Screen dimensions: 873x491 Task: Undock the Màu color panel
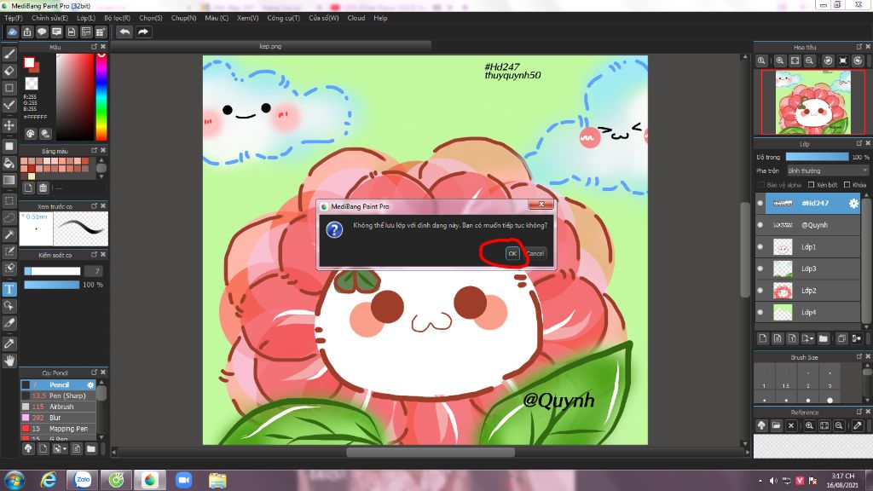coord(94,47)
